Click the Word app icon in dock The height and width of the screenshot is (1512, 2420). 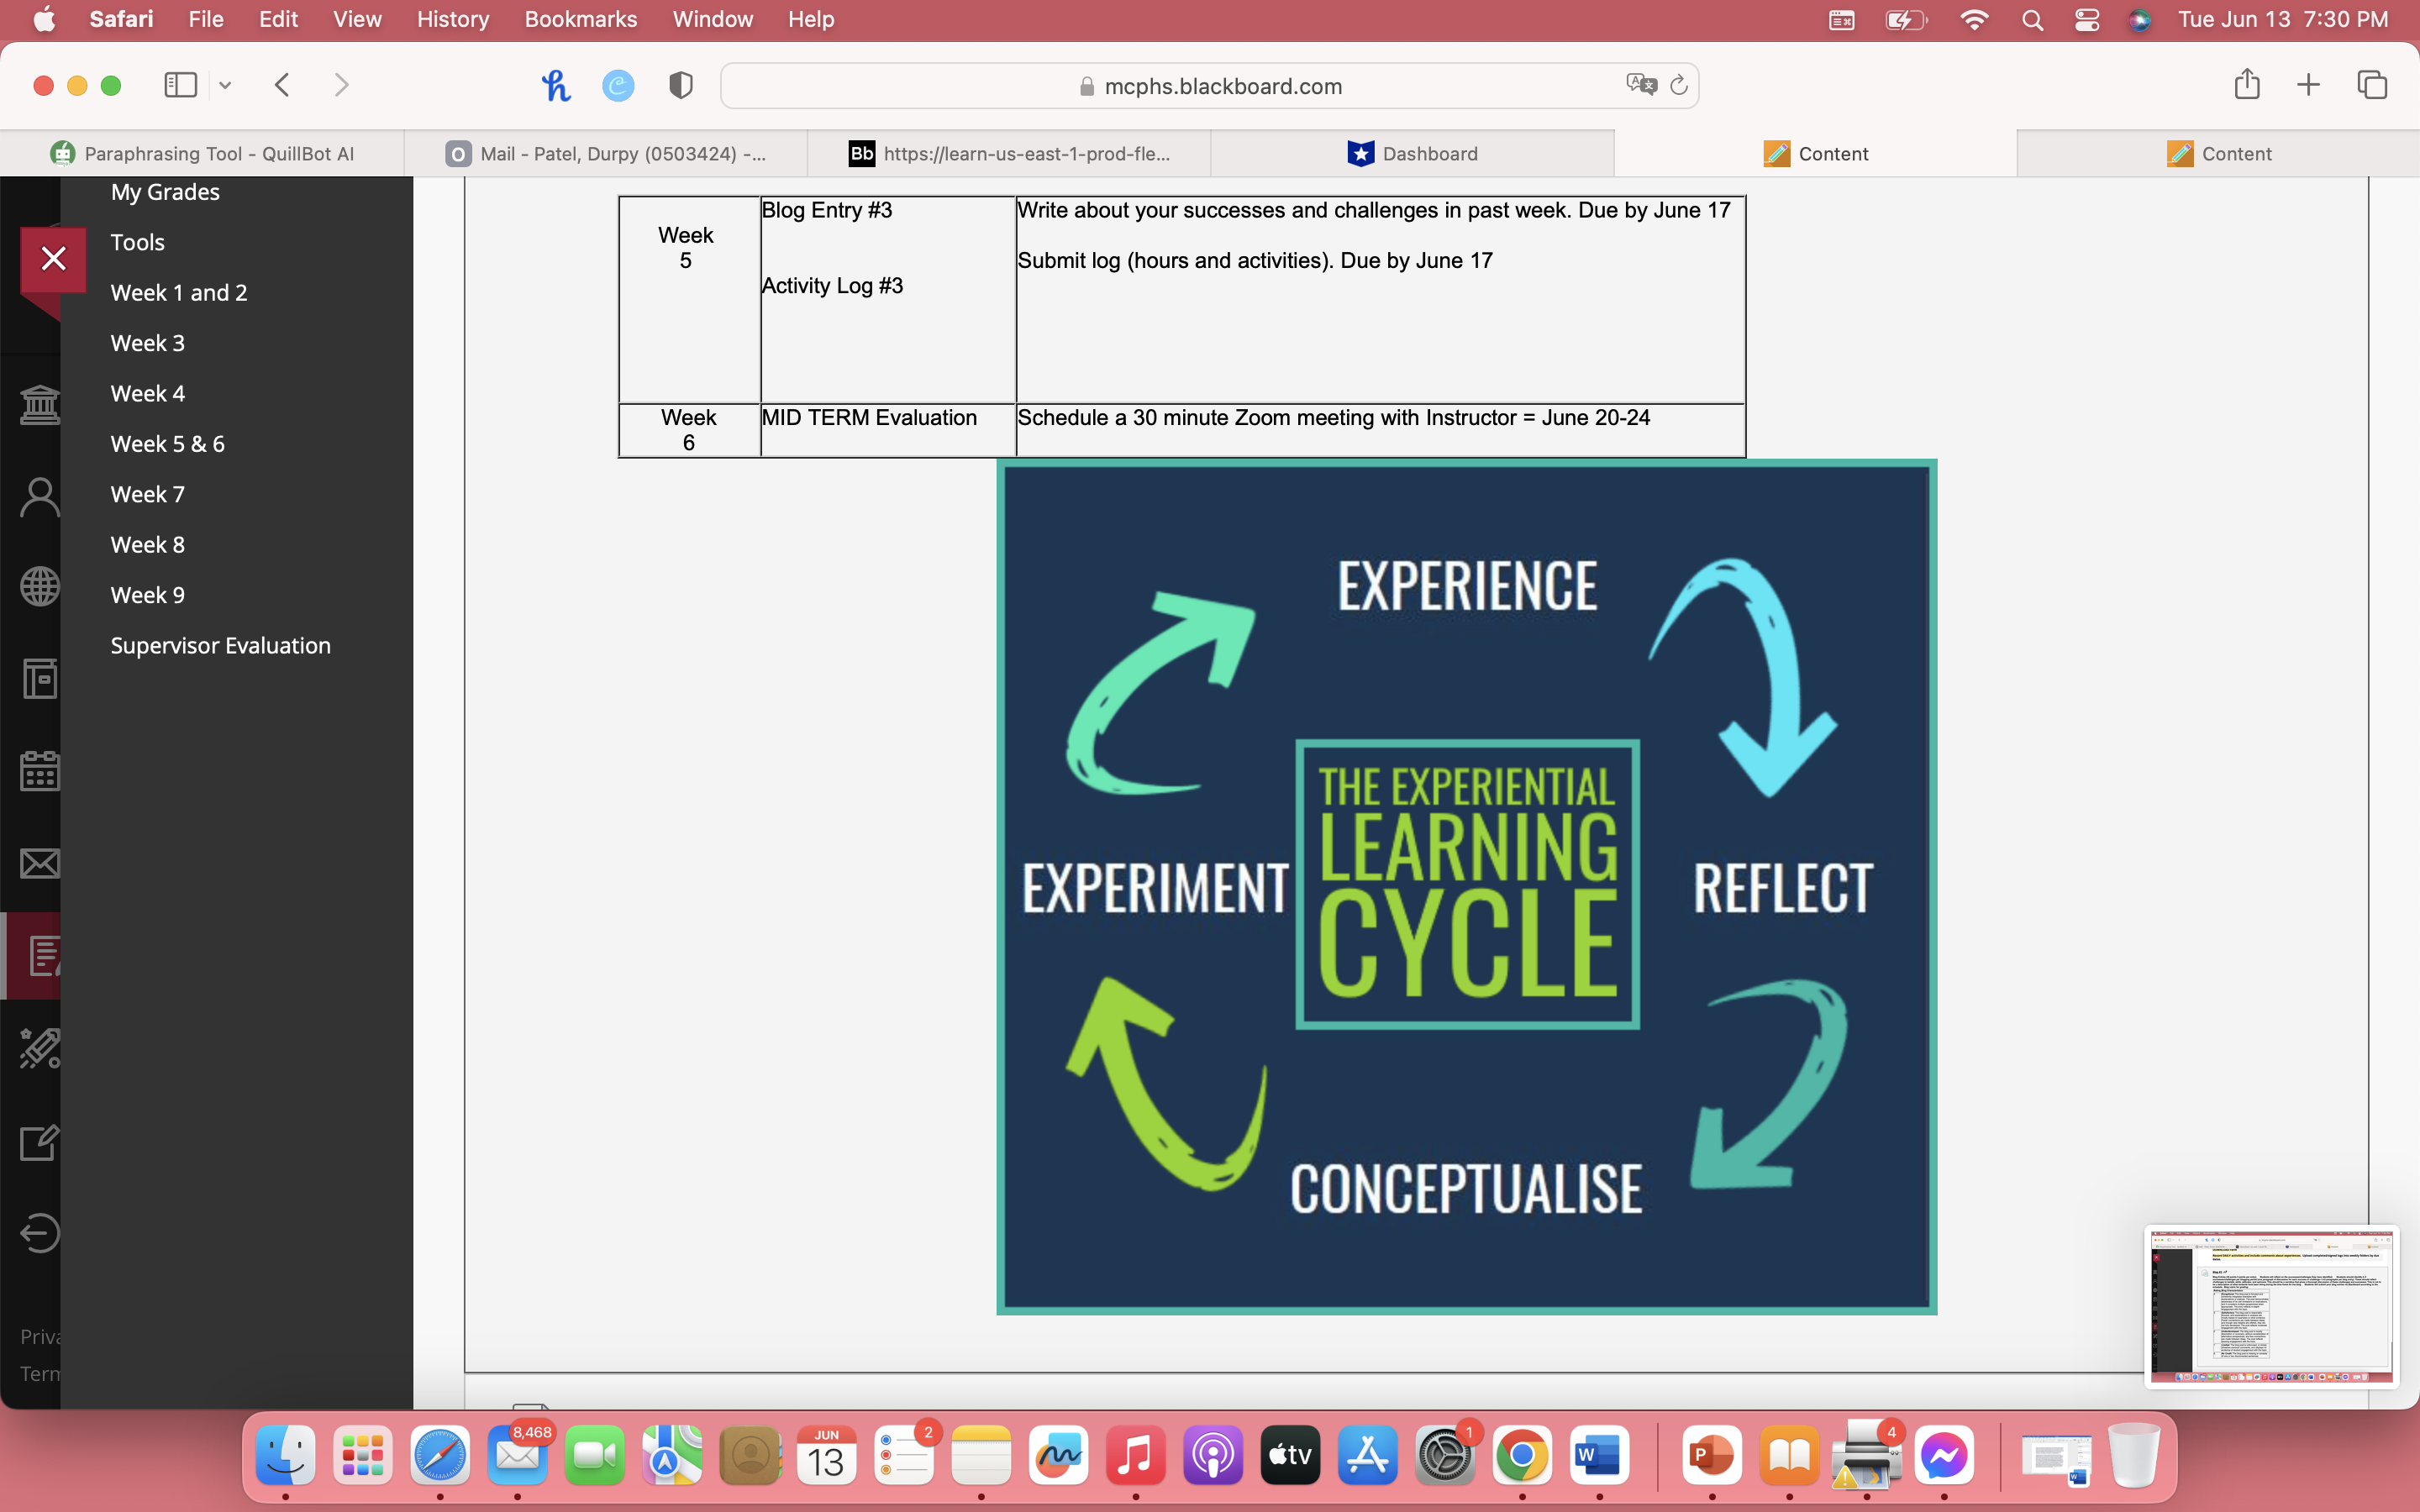click(1599, 1457)
